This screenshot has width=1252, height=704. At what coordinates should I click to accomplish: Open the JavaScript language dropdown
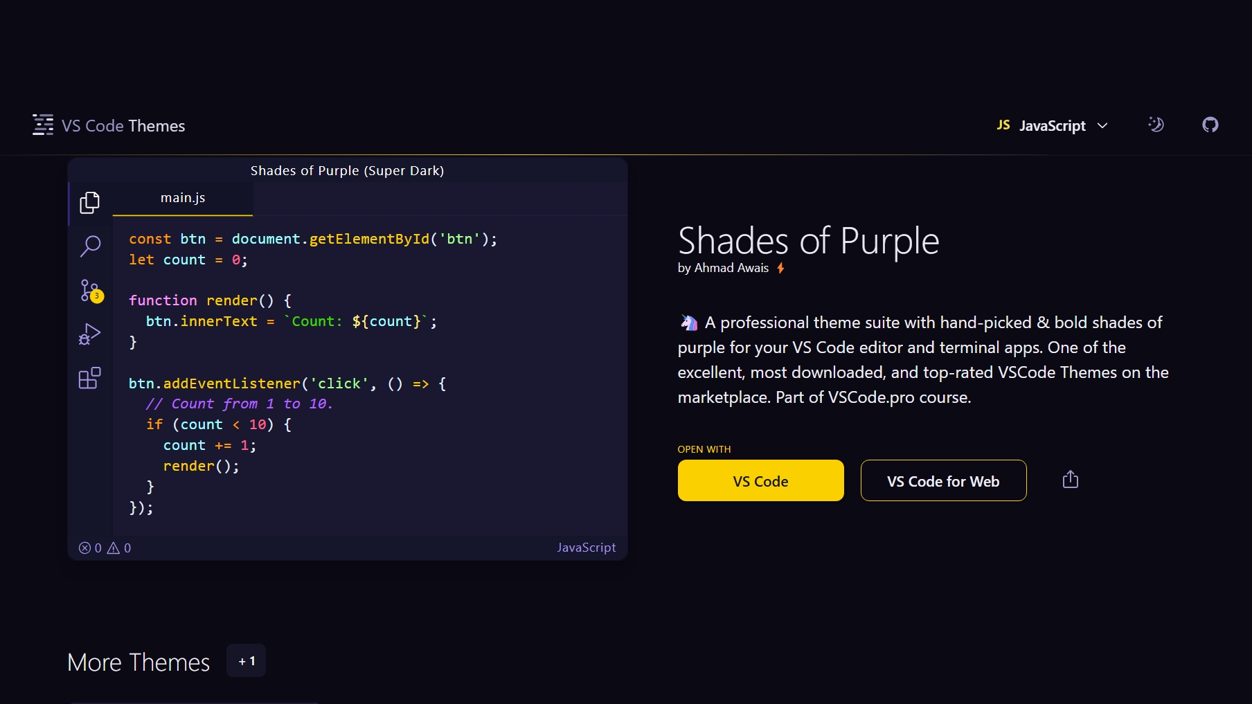(x=1051, y=126)
